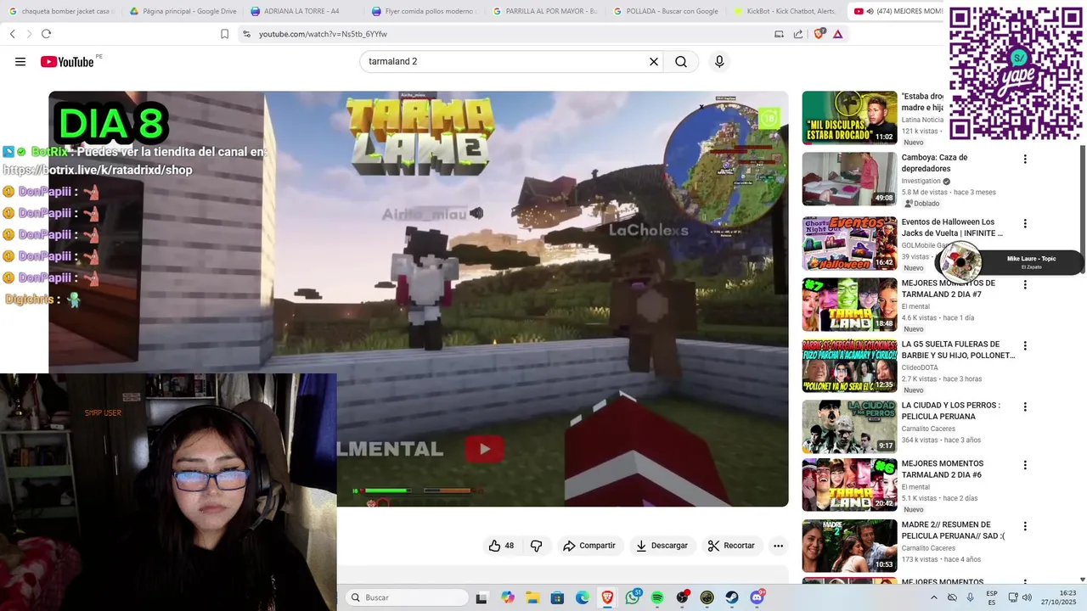Open options menu for 'LA CIUDAD Y LOS PERROS'
The image size is (1087, 611).
pyautogui.click(x=1025, y=406)
